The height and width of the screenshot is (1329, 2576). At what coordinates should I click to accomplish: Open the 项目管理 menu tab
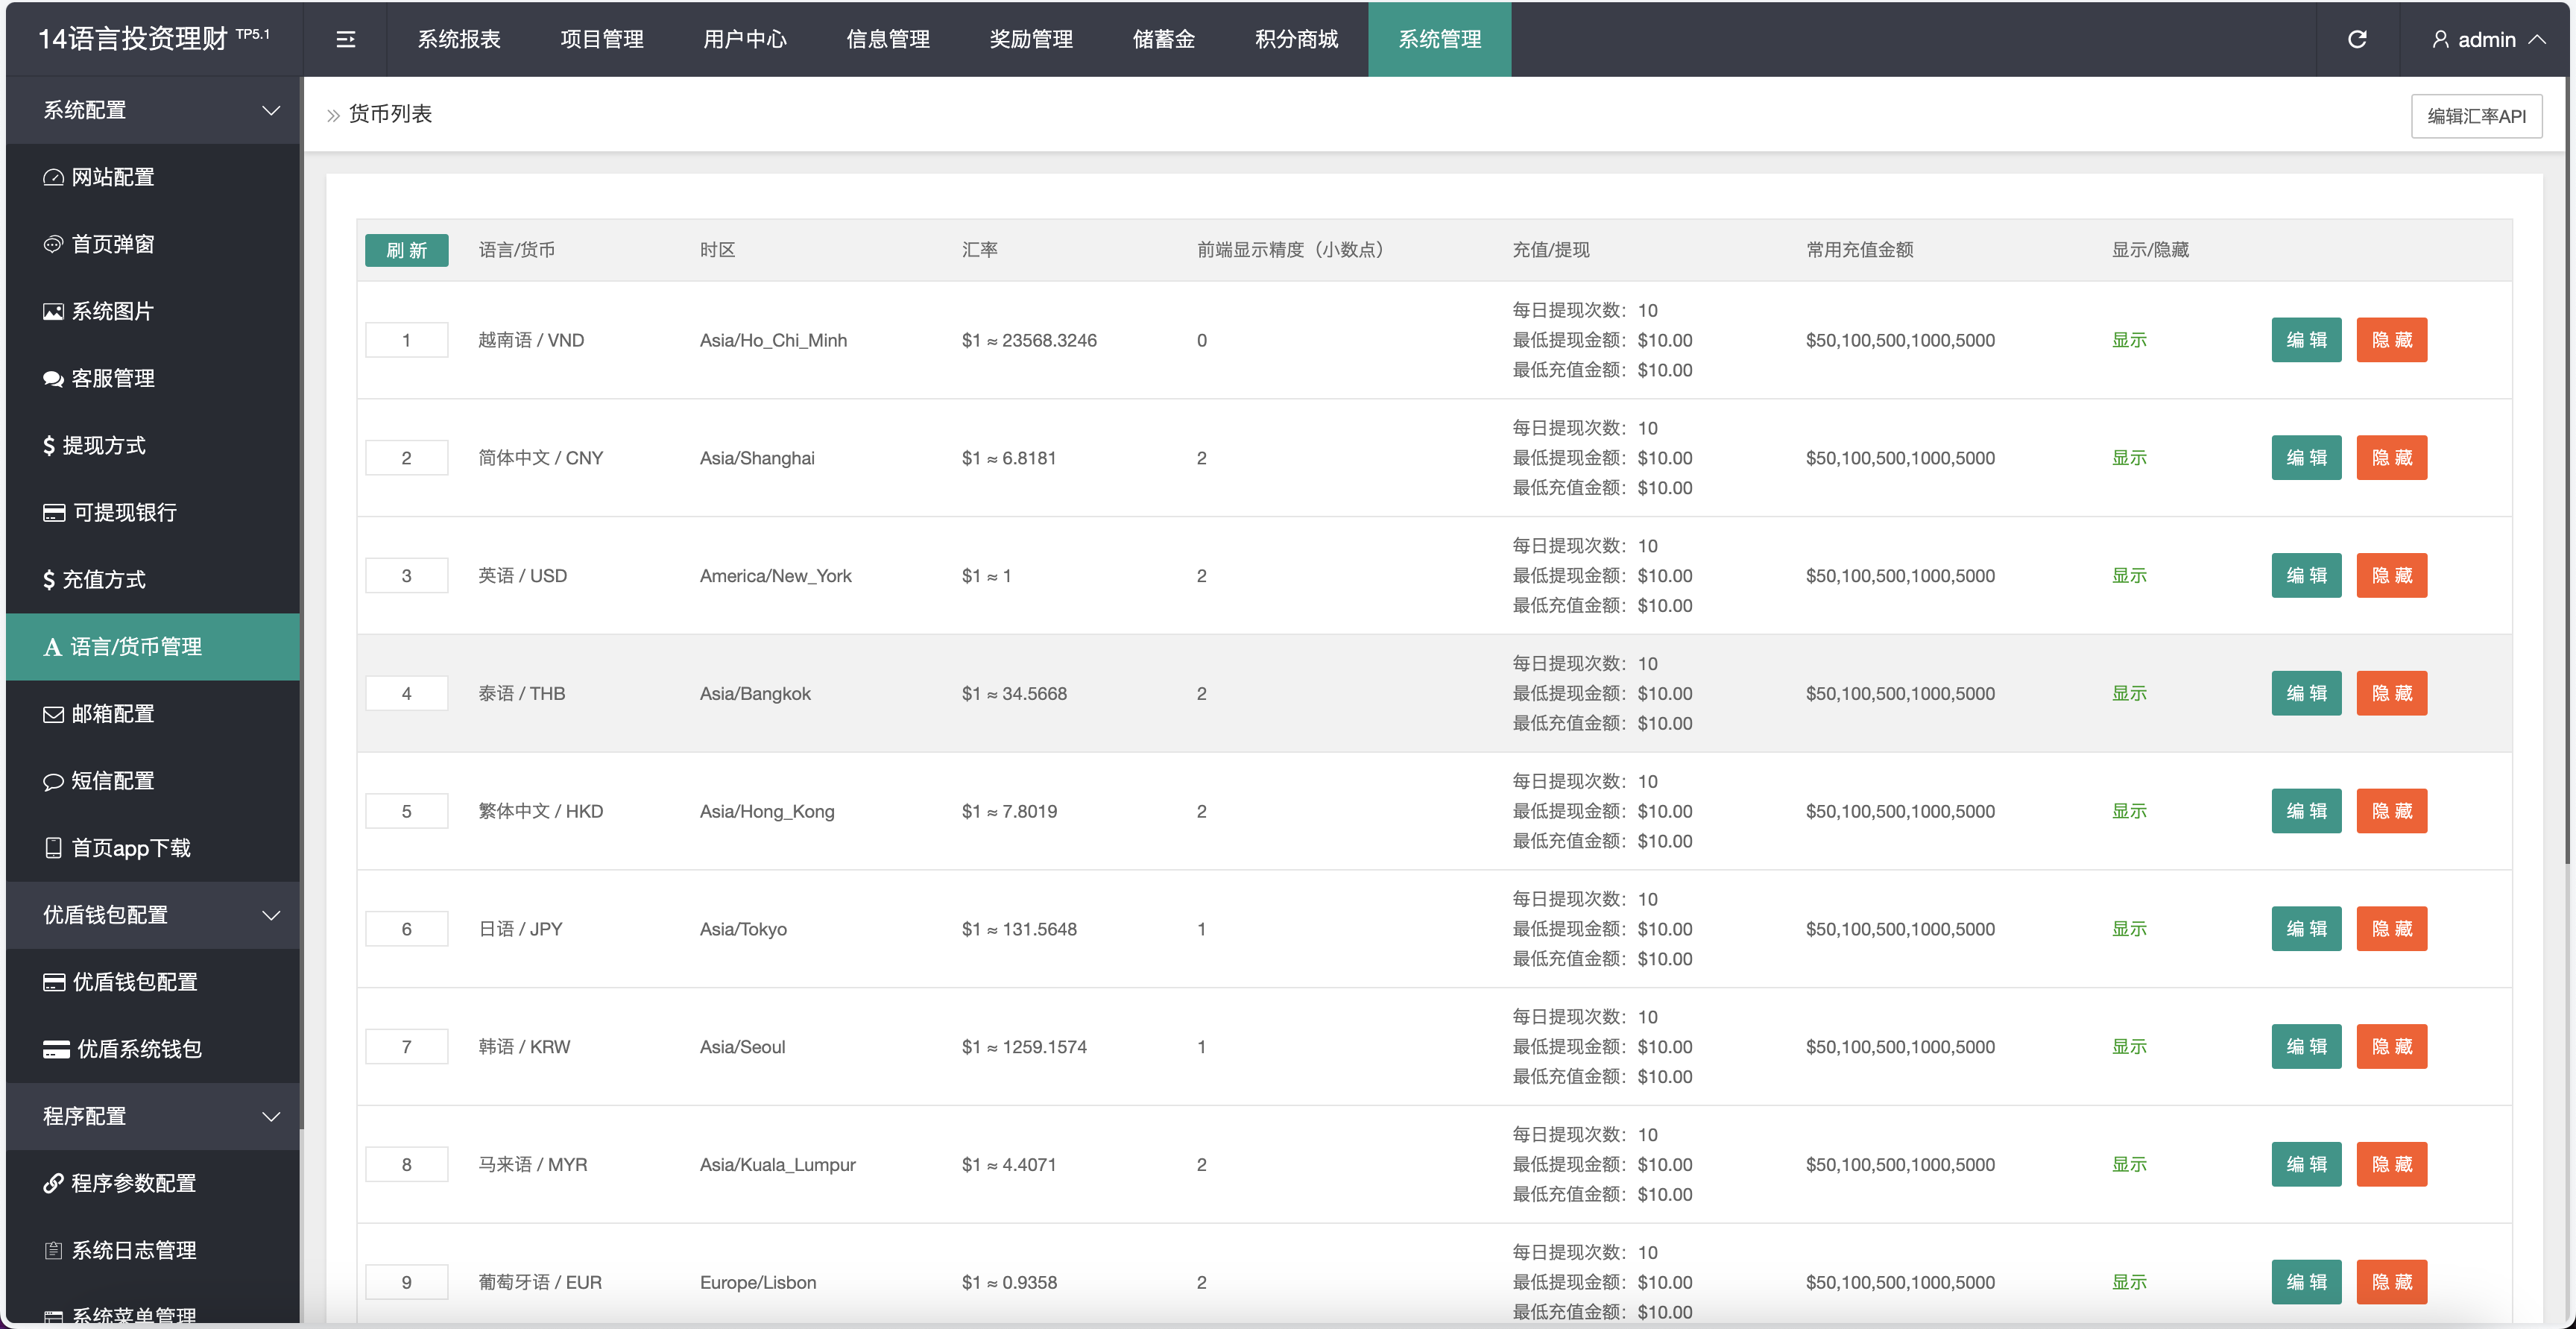coord(602,39)
